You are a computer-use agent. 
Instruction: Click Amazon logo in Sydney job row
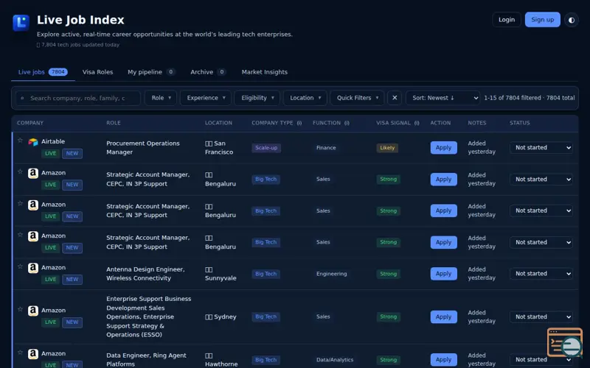[33, 311]
